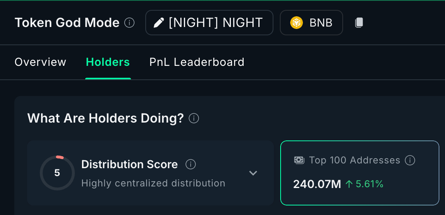Screen dimensions: 445x215
Task: Click the BNB chain name text
Action: tap(321, 23)
